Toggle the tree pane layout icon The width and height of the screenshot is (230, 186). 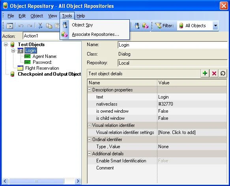click(x=10, y=26)
